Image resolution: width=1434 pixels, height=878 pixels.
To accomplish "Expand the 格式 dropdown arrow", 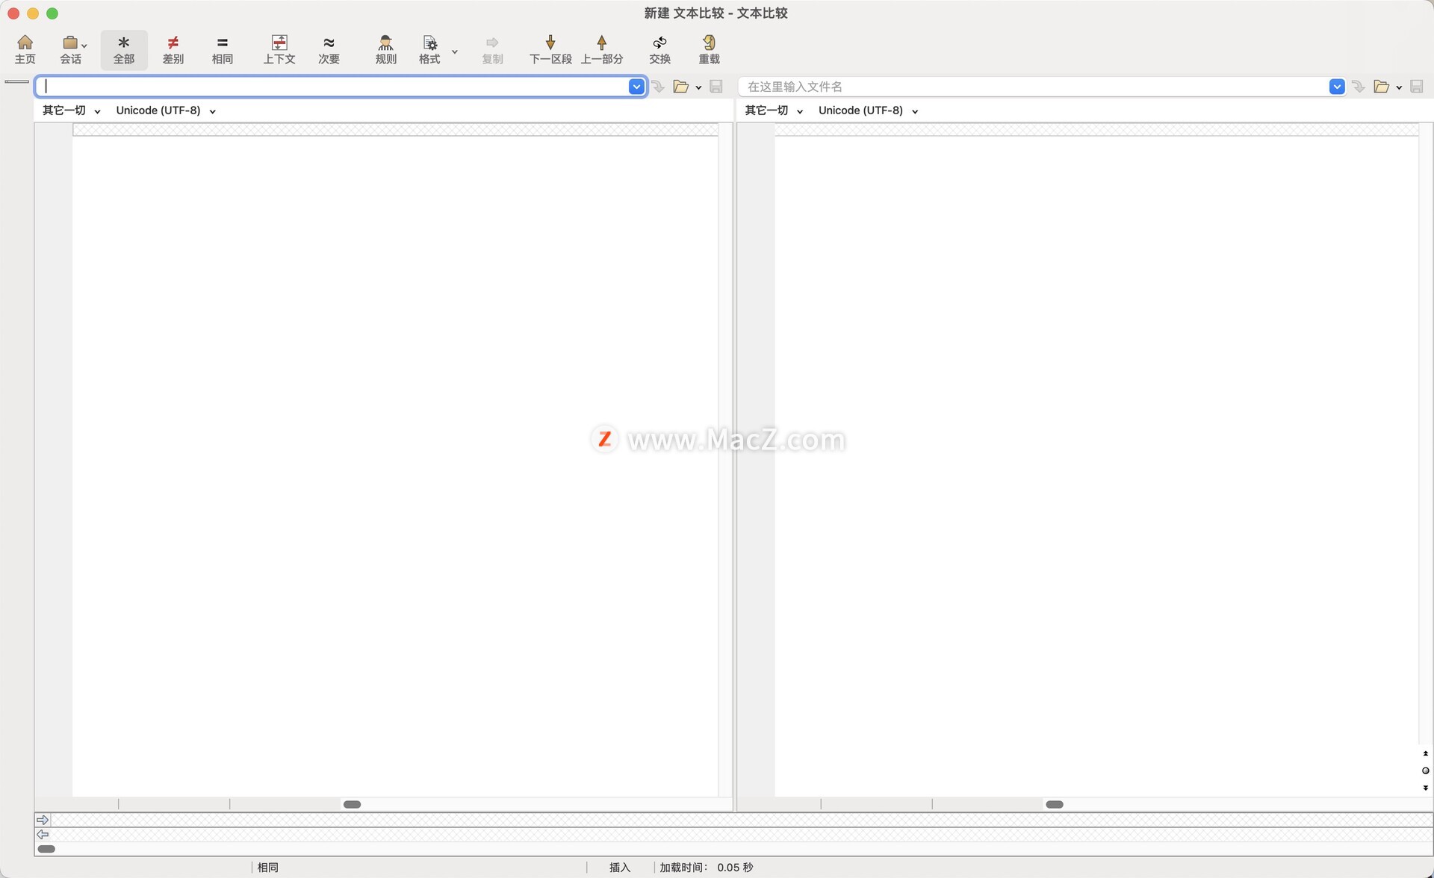I will [x=454, y=52].
